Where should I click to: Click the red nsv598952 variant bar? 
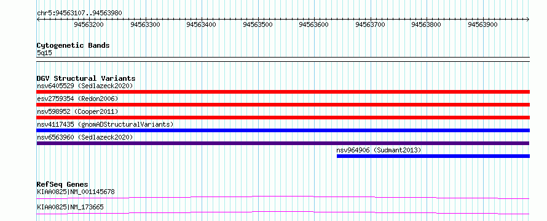283,118
